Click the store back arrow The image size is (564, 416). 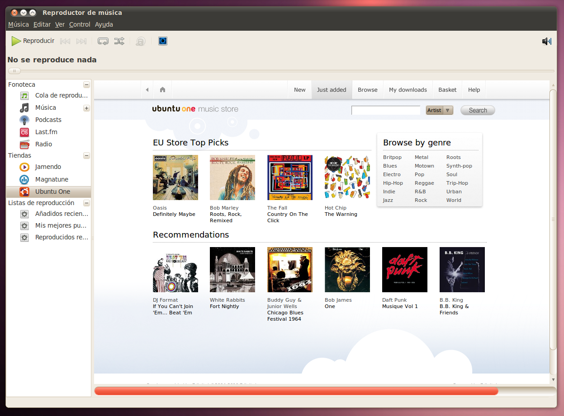click(x=147, y=89)
